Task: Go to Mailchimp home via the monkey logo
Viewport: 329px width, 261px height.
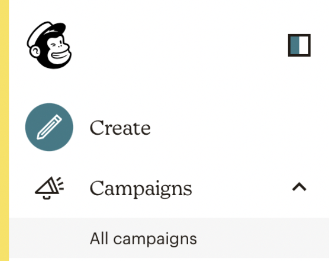Action: coord(49,45)
